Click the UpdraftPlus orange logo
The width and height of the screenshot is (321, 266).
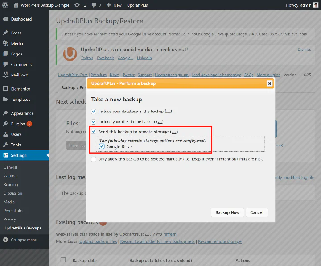coord(70,54)
